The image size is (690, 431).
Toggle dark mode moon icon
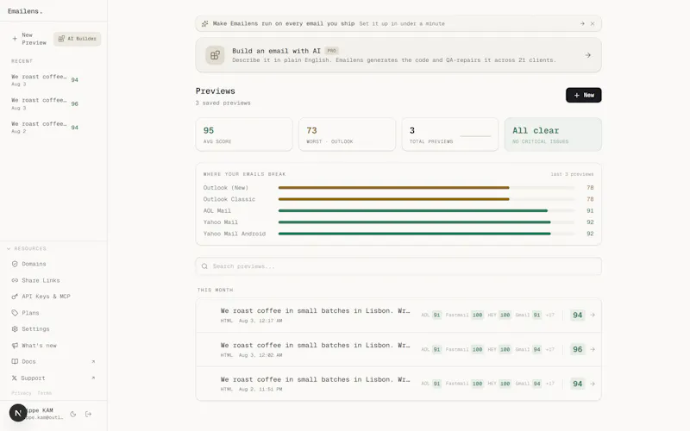(x=73, y=414)
